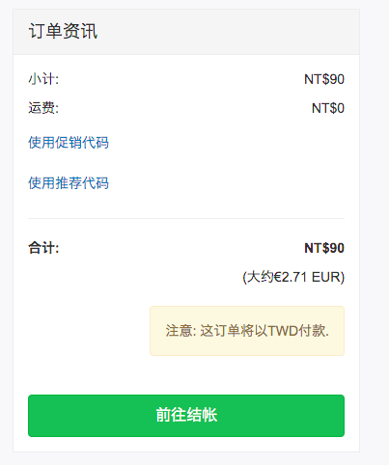Click the 运费 shipping label
The image size is (389, 465).
pyautogui.click(x=43, y=108)
